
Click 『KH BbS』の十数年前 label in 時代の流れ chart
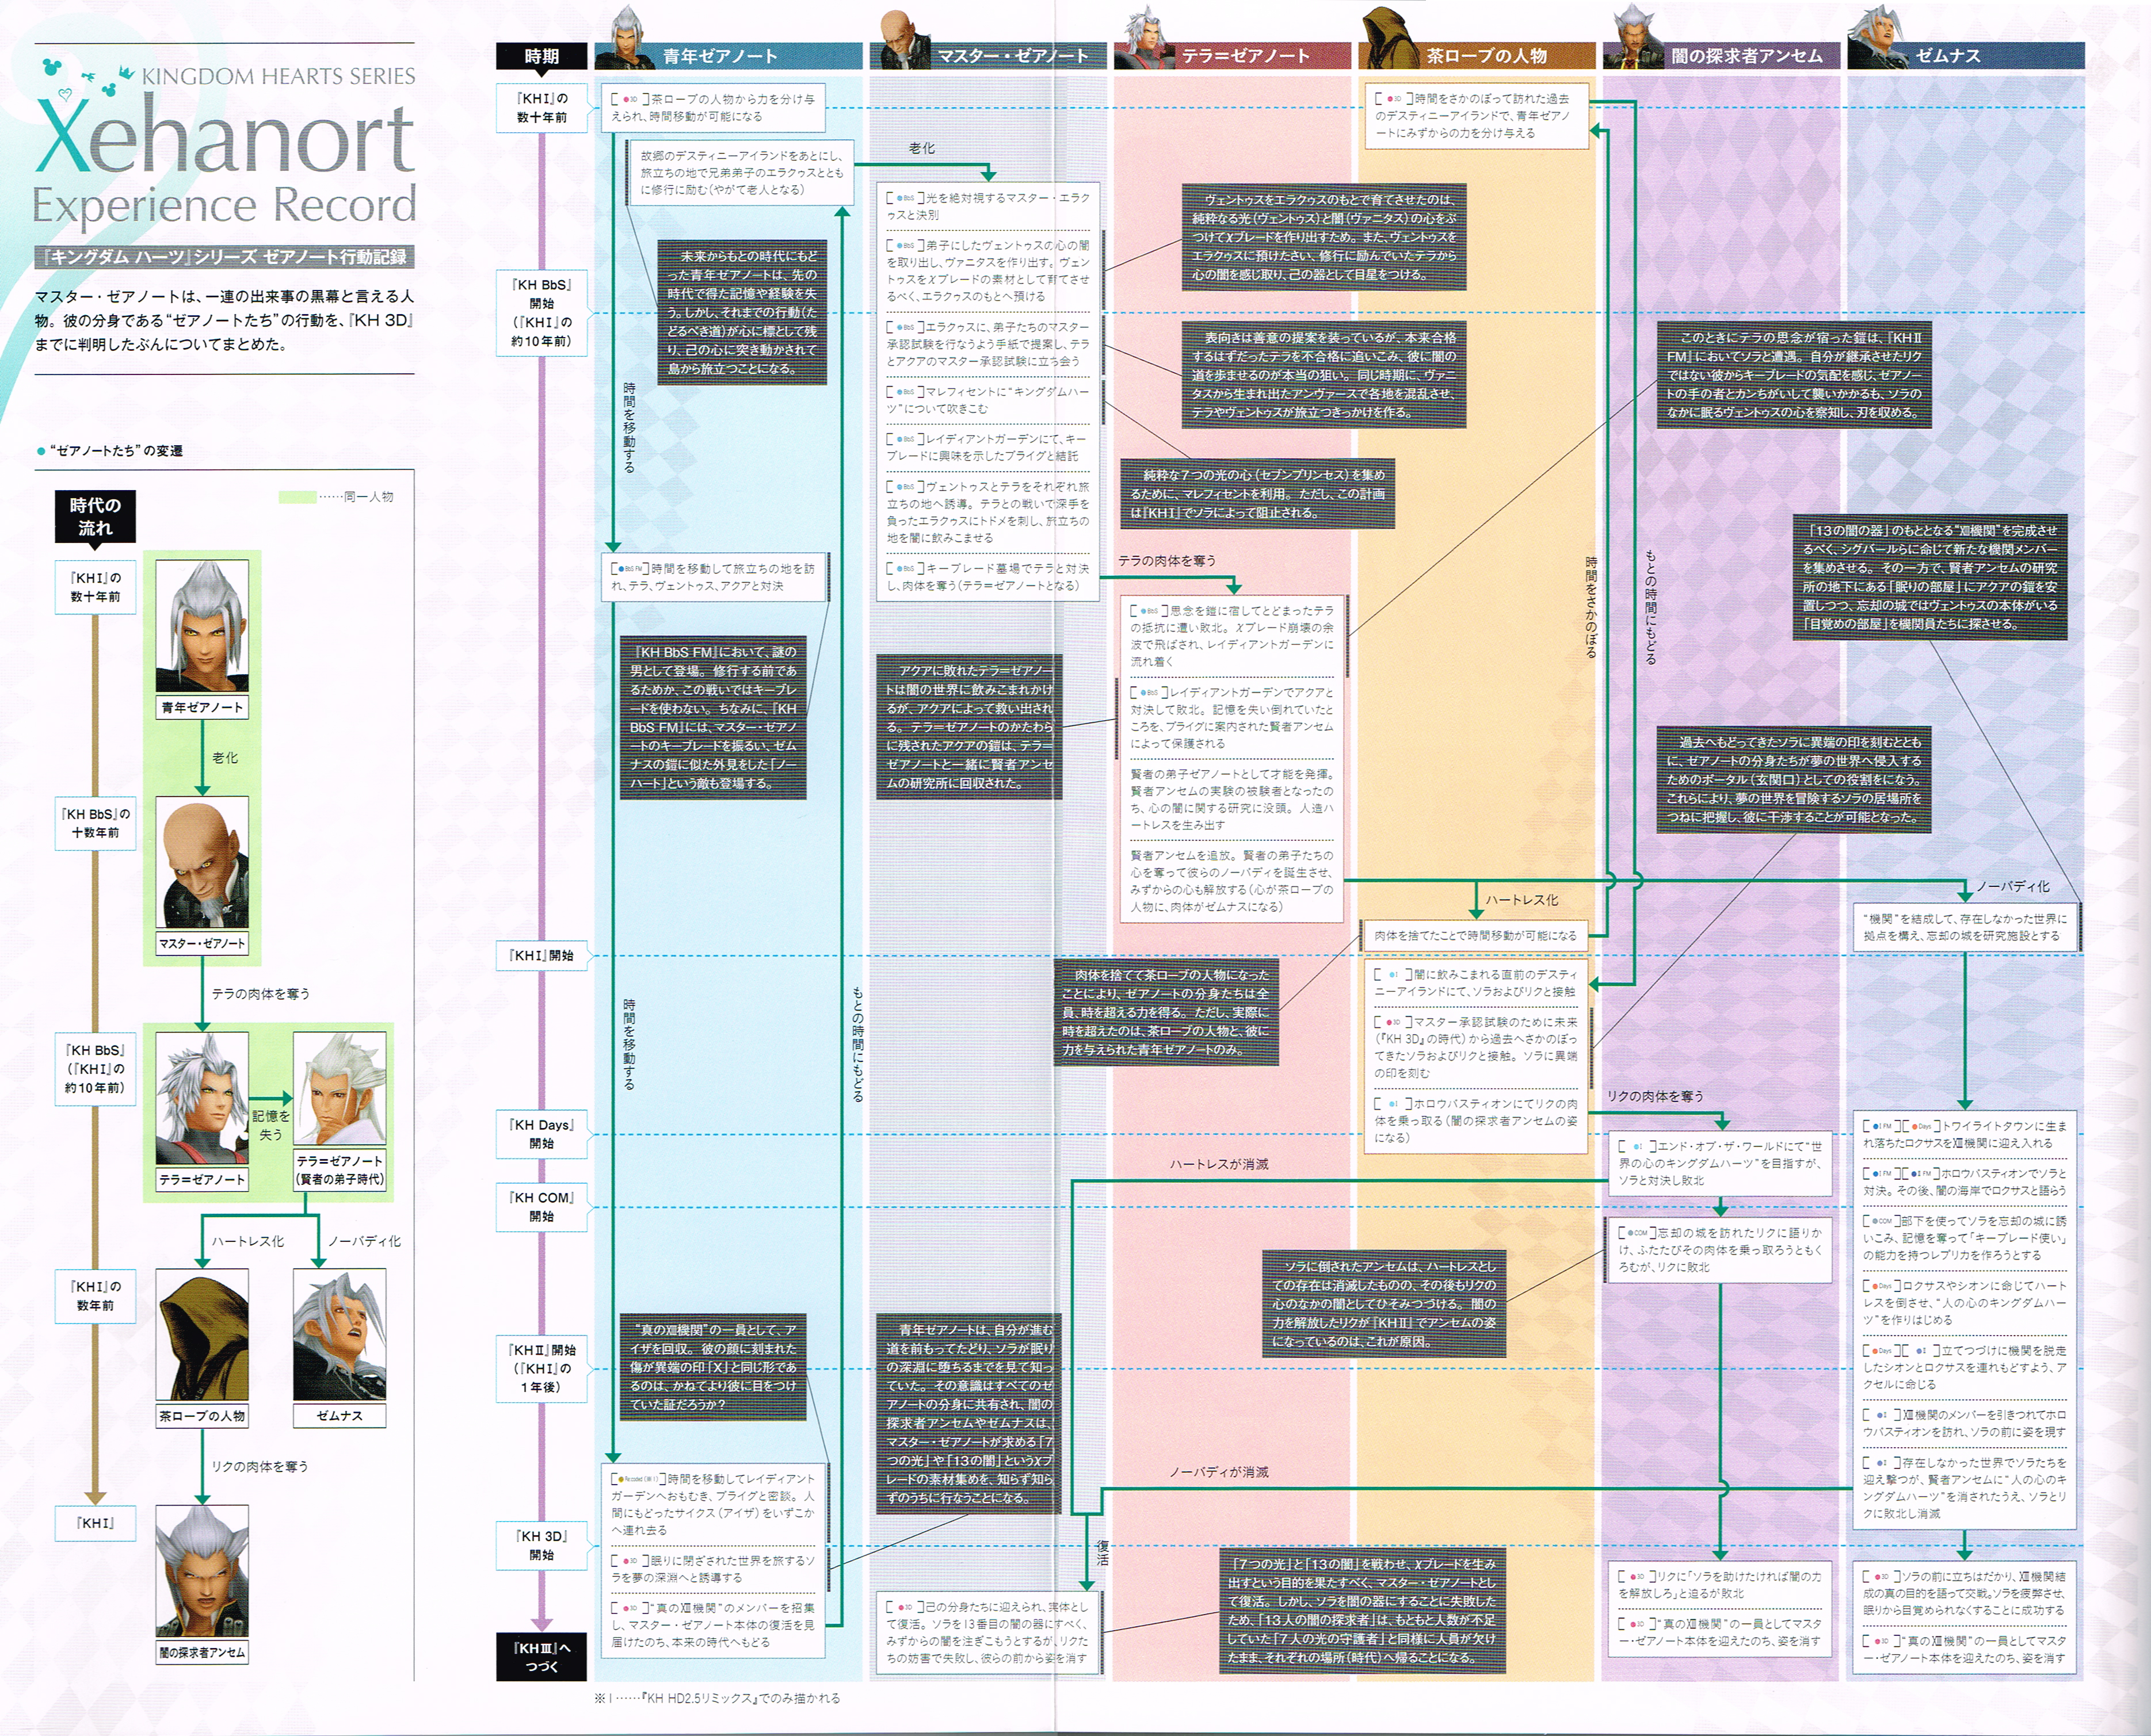pyautogui.click(x=95, y=823)
